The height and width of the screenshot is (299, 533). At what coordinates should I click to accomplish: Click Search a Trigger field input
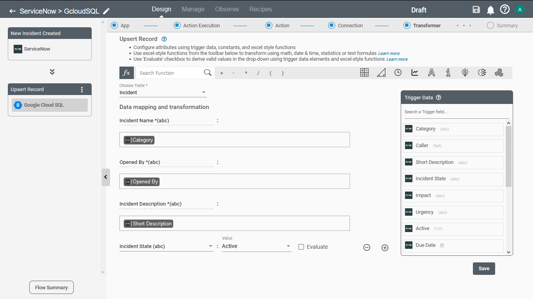click(x=457, y=112)
